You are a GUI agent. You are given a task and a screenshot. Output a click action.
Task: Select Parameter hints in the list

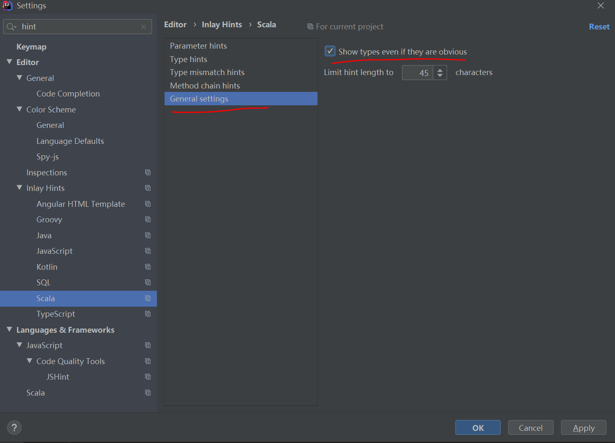(241, 46)
